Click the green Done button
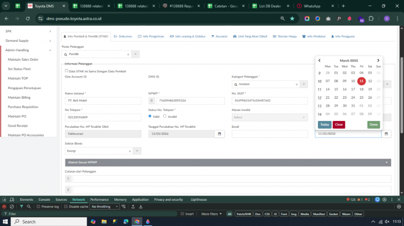 click(x=373, y=125)
